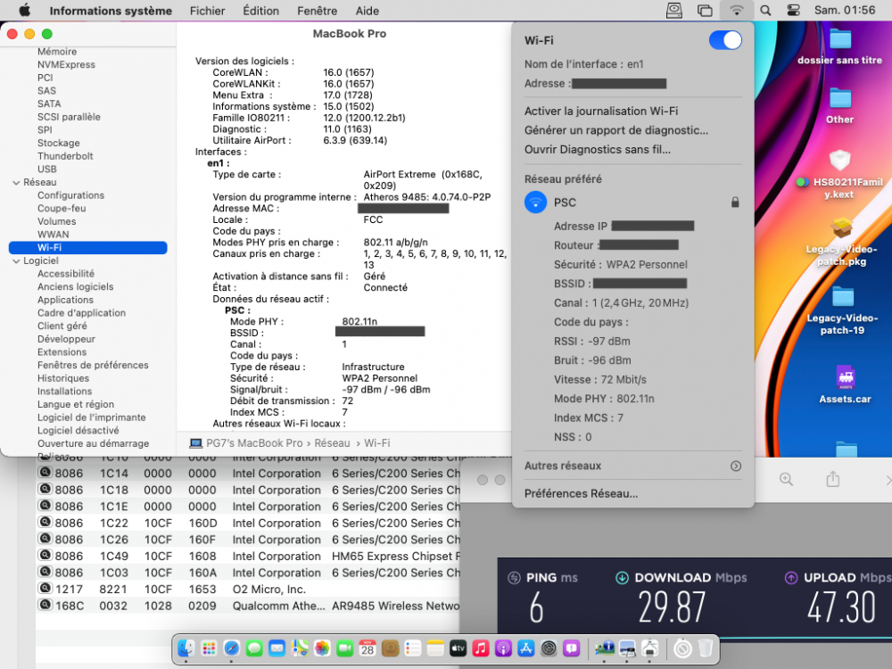Turn off the Wi-Fi switch
This screenshot has height=669, width=892.
(x=725, y=40)
